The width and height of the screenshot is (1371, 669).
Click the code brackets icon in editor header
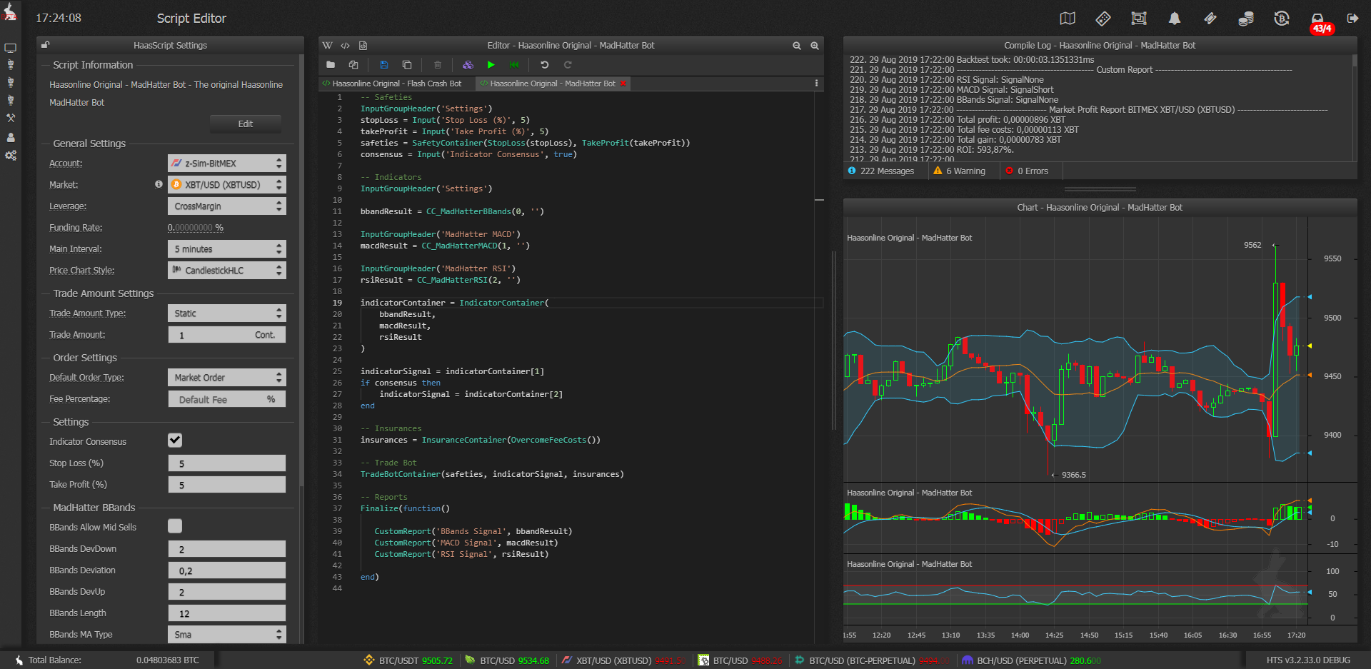tap(346, 45)
